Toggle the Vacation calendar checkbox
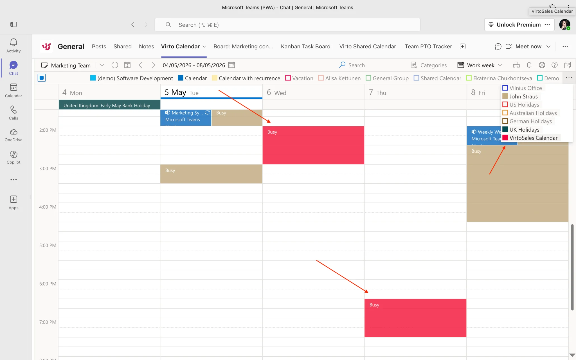Viewport: 576px width, 360px height. tap(288, 78)
